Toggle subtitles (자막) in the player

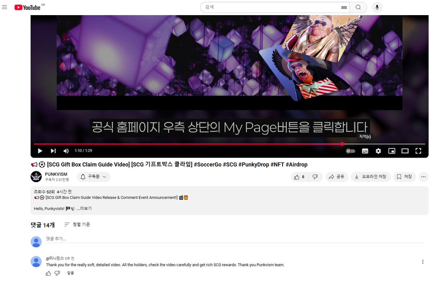365,151
